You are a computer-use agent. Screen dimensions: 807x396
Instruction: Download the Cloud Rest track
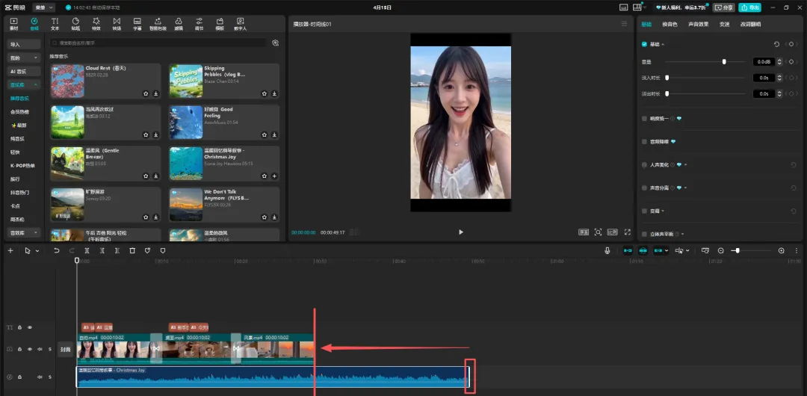[x=156, y=94]
